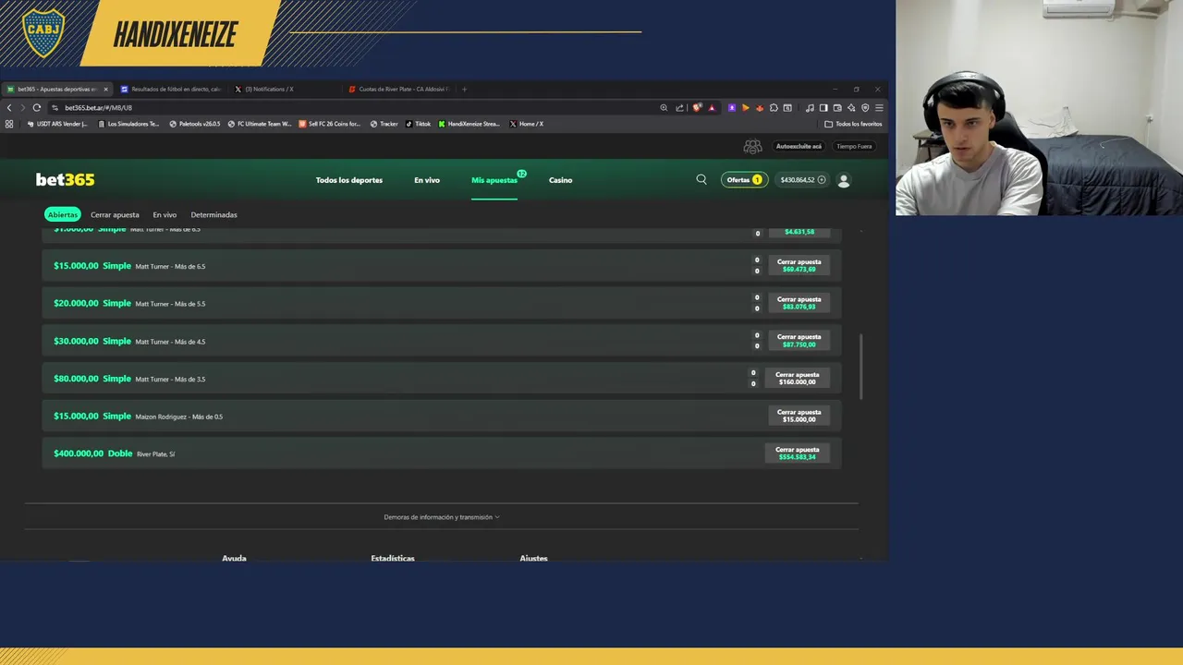Viewport: 1183px width, 665px height.
Task: Open the USDT ARS Vender bookmark
Action: tap(57, 124)
